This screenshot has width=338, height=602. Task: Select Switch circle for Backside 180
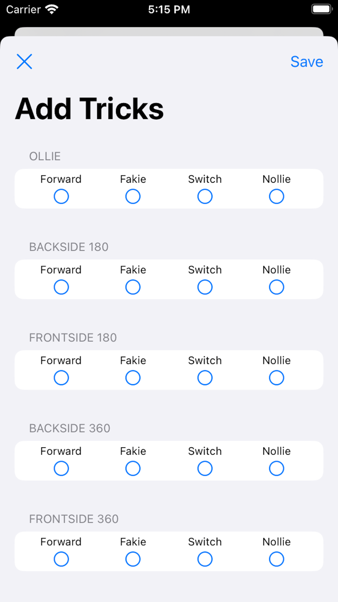(205, 287)
